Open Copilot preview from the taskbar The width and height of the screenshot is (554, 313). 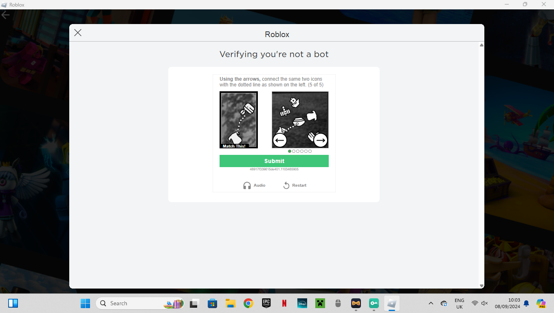pos(541,303)
